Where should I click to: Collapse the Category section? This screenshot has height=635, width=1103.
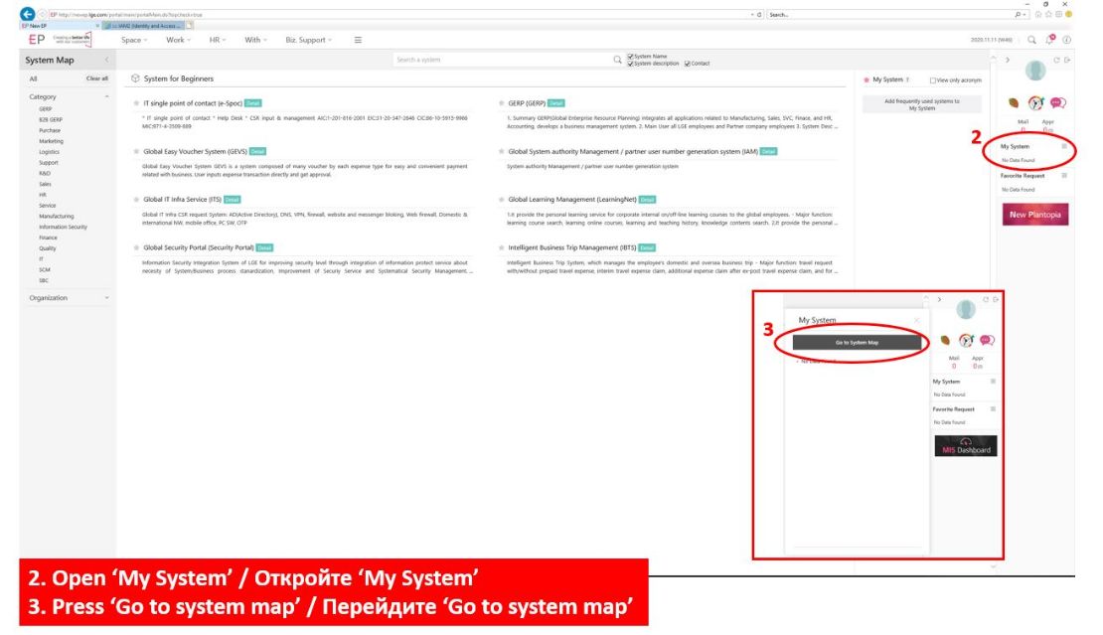click(106, 96)
